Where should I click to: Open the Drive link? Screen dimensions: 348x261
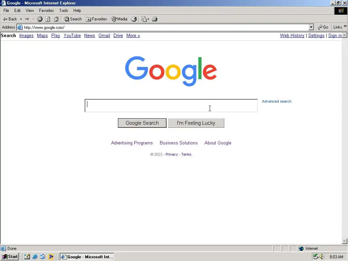118,35
